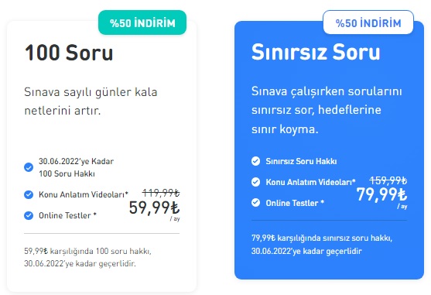Click checkmark beside Sınırsız Soru Hakkı
The height and width of the screenshot is (295, 431).
coord(255,161)
